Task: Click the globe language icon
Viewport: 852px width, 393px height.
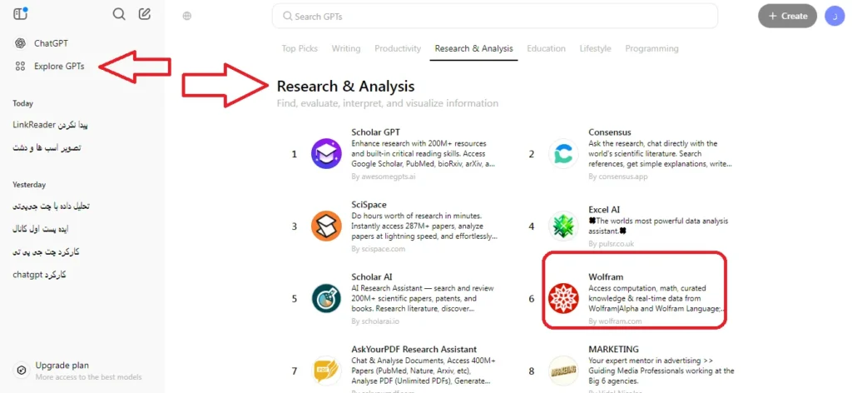Action: 187,17
